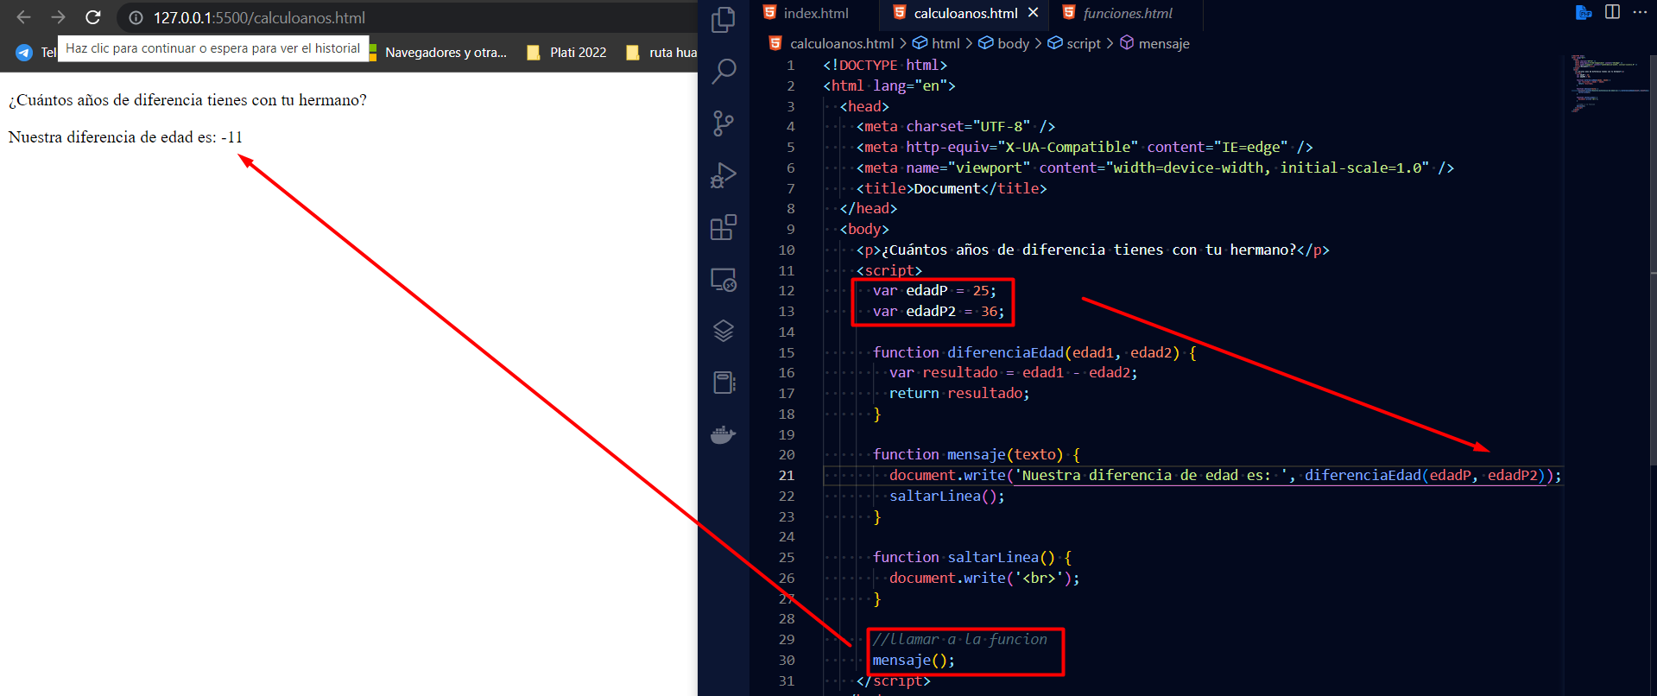Open the notebook icon view in activity bar
This screenshot has width=1657, height=696.
pyautogui.click(x=724, y=383)
